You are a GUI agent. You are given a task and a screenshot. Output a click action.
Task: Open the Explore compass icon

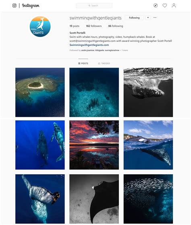tap(156, 6)
